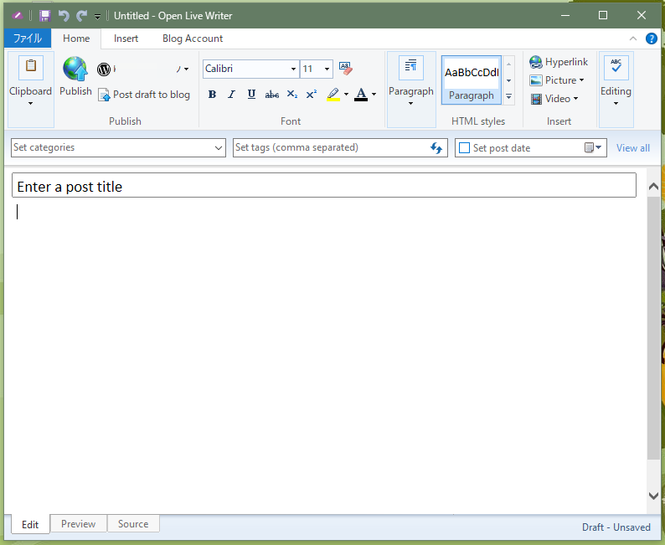Click the save icon in title bar
The width and height of the screenshot is (665, 545).
45,16
